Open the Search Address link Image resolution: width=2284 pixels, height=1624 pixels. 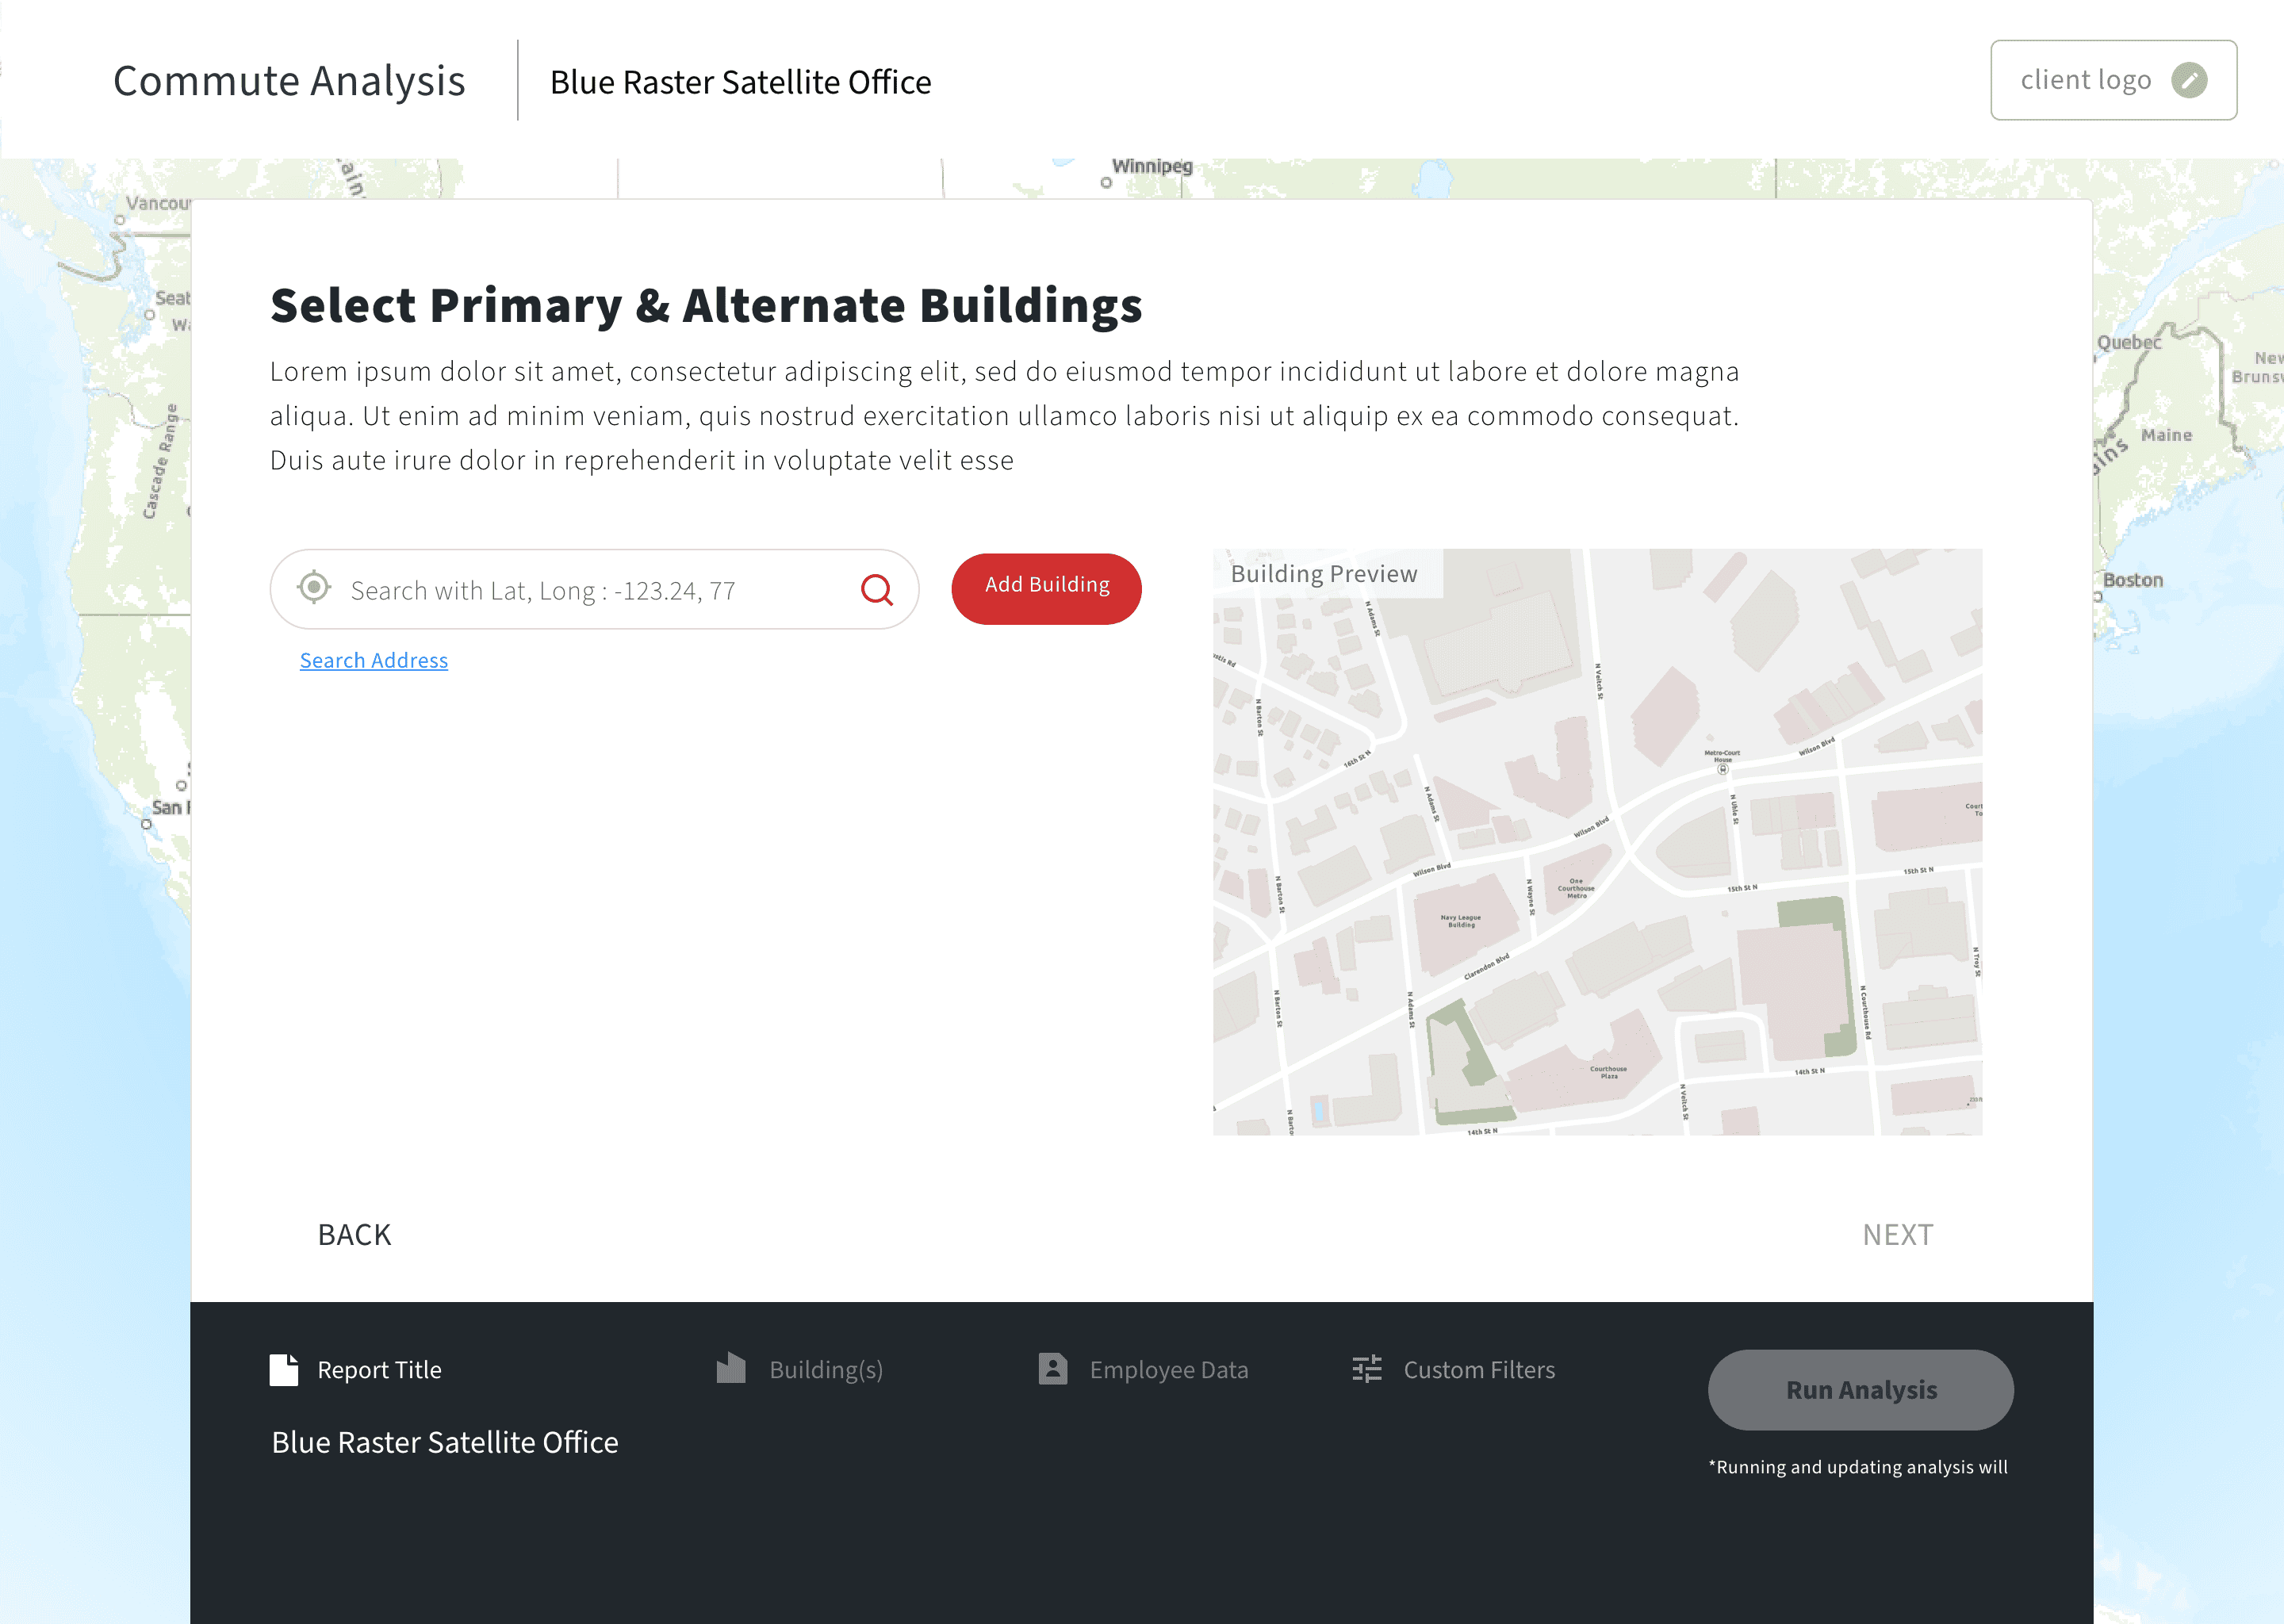click(373, 660)
